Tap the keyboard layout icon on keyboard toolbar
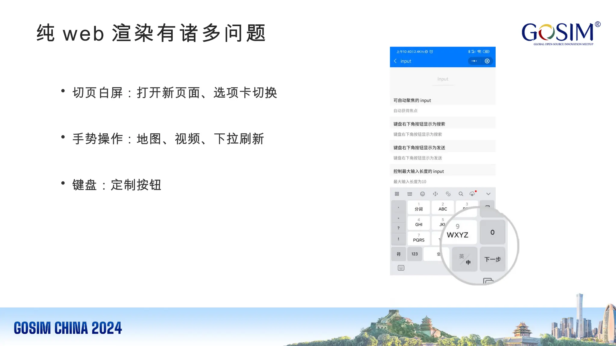616x346 pixels. (x=410, y=194)
